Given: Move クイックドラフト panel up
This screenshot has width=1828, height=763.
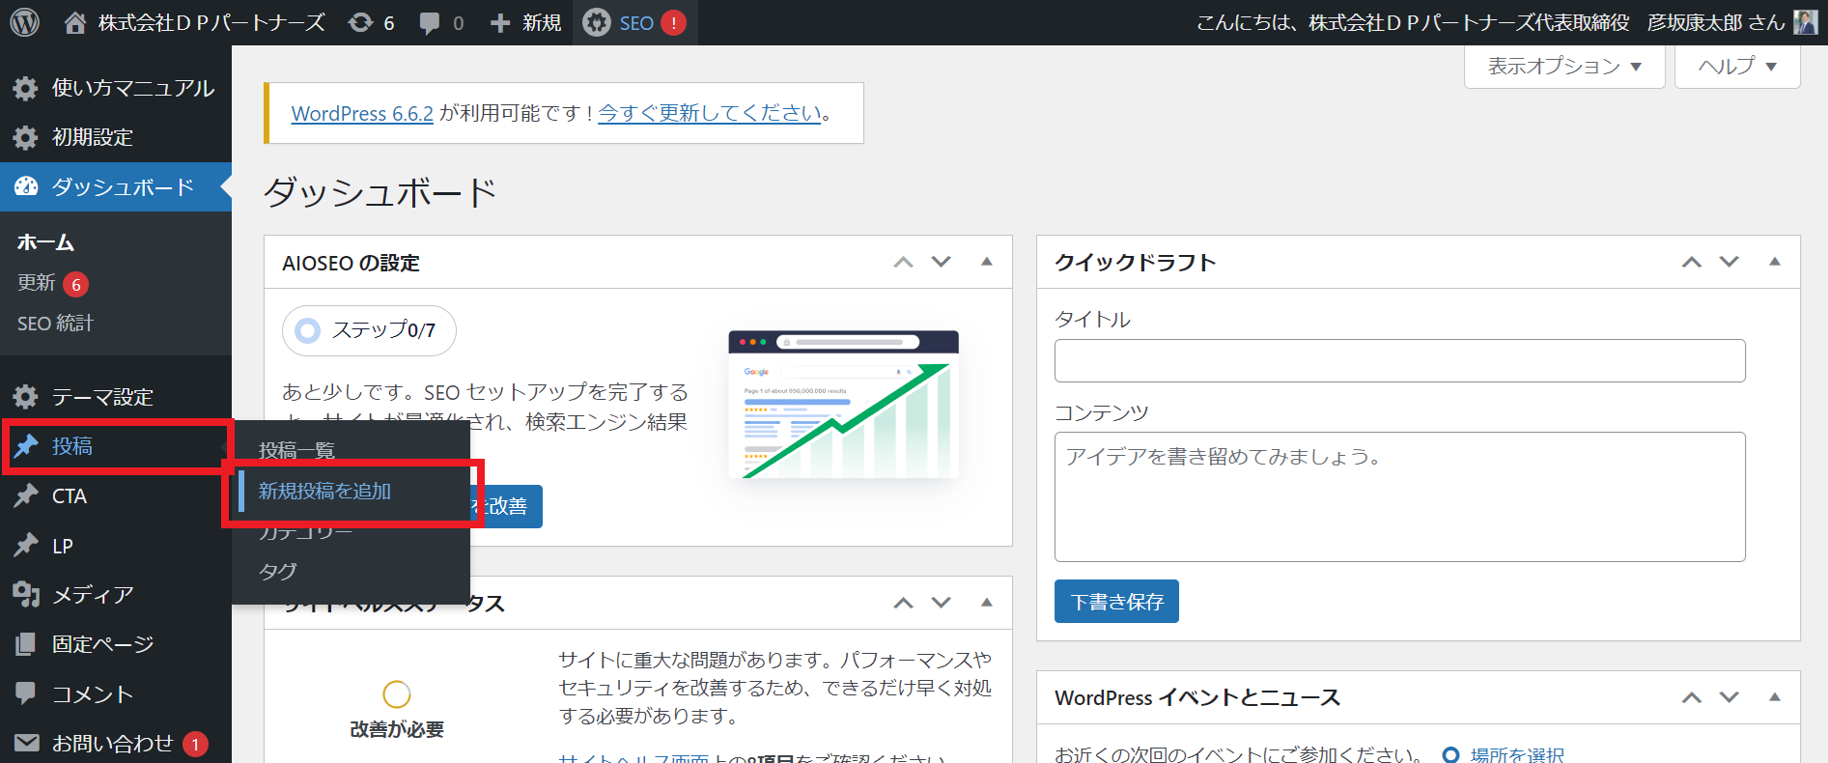Looking at the screenshot, I should (1692, 262).
